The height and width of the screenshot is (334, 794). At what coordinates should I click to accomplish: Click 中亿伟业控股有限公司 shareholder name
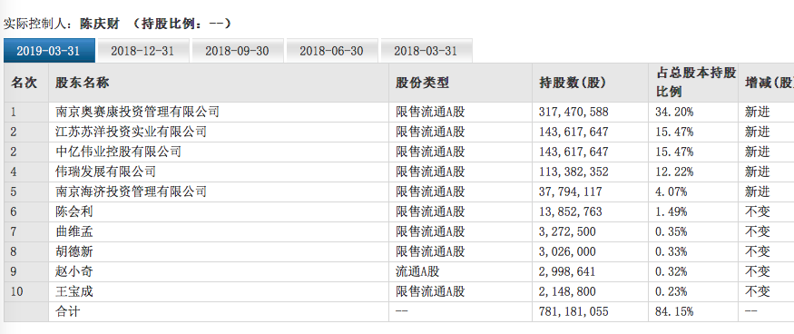[118, 152]
